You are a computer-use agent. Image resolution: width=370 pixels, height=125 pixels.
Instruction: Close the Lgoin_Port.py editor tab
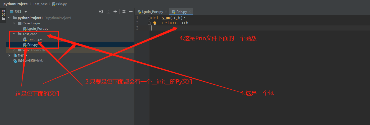coord(166,12)
